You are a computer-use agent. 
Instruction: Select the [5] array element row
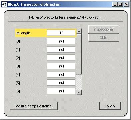click(46, 83)
